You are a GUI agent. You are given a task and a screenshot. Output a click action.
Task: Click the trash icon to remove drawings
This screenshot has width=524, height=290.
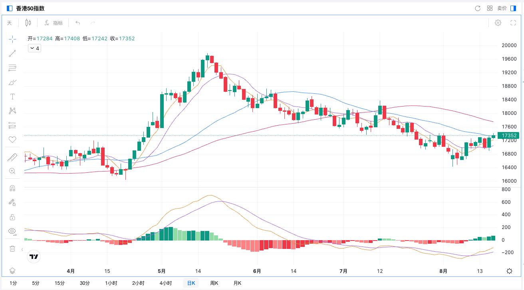tap(12, 249)
